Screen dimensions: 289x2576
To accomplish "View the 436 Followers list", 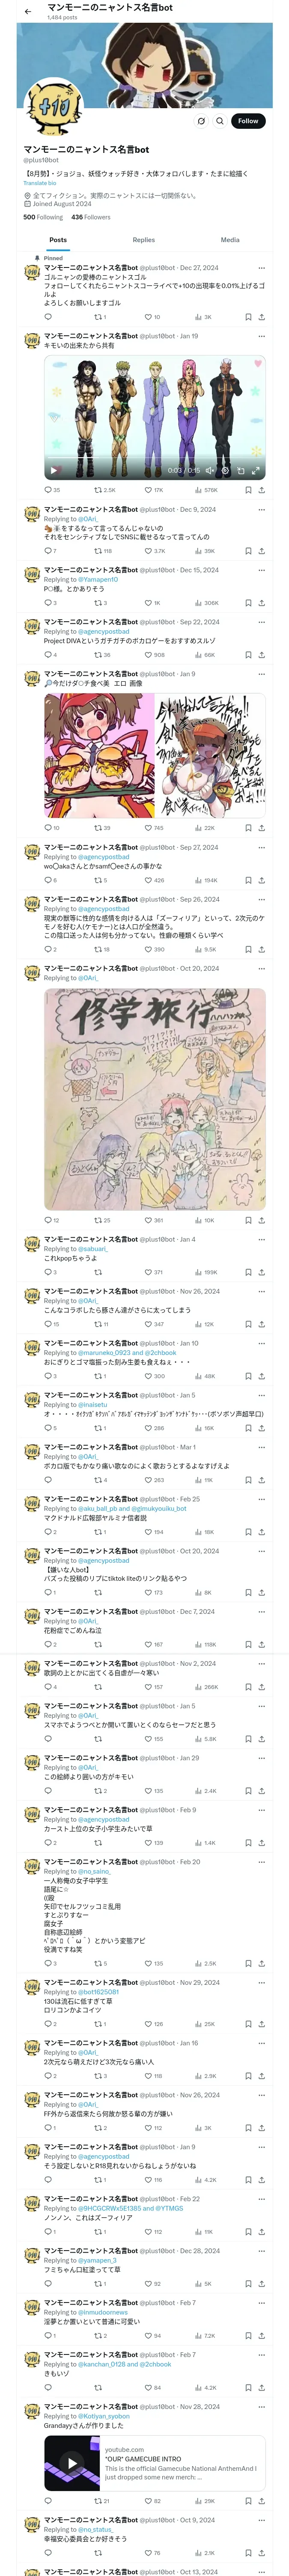I will 91,217.
